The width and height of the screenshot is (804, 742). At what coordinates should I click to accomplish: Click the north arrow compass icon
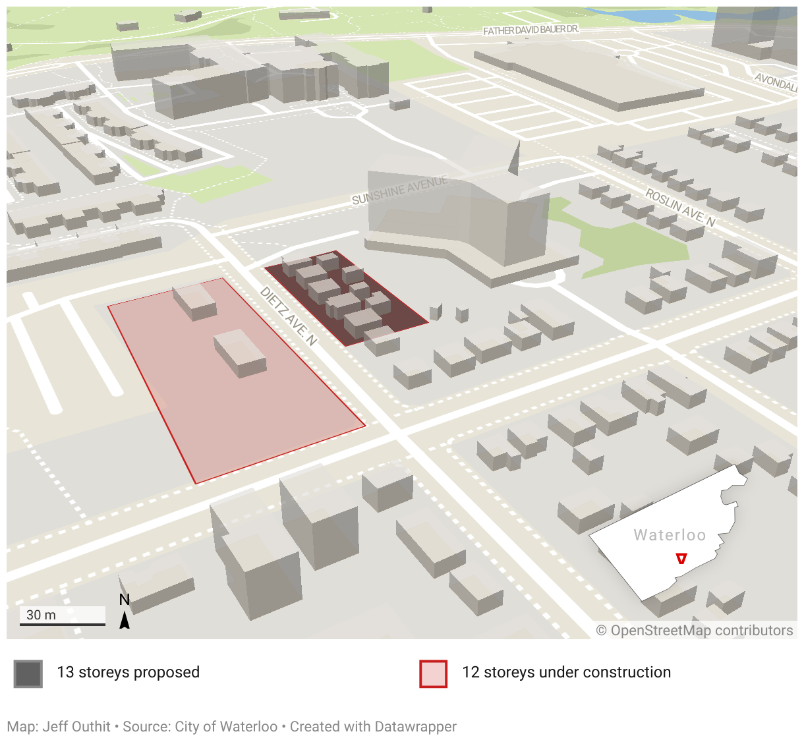pos(124,616)
